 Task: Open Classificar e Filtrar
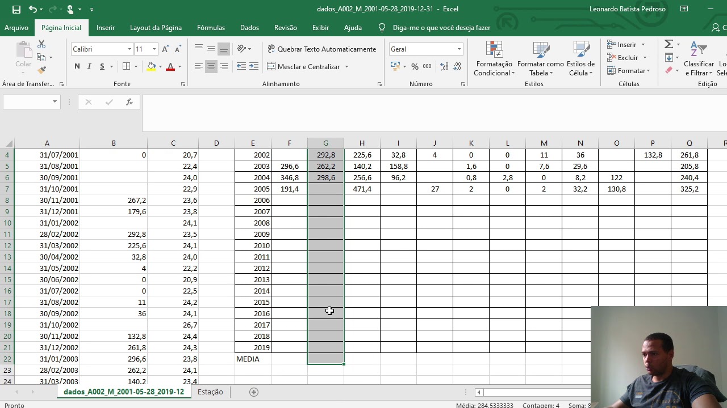click(699, 58)
